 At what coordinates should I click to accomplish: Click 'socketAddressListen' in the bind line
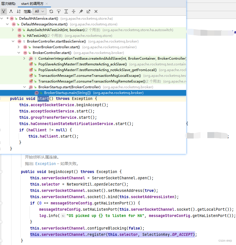(x=152, y=197)
